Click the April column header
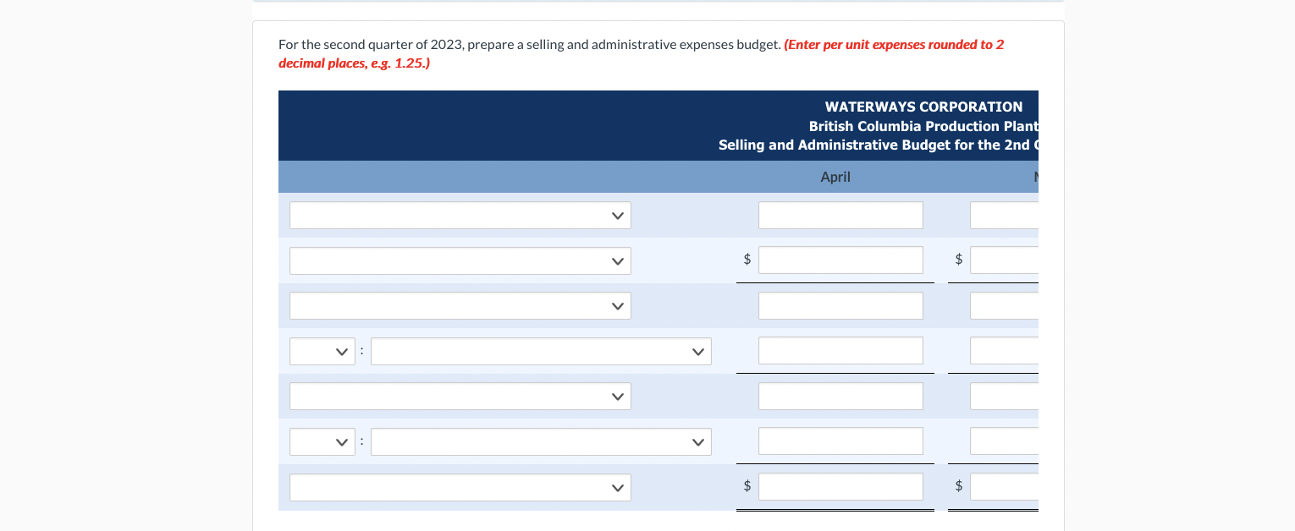 (x=835, y=177)
